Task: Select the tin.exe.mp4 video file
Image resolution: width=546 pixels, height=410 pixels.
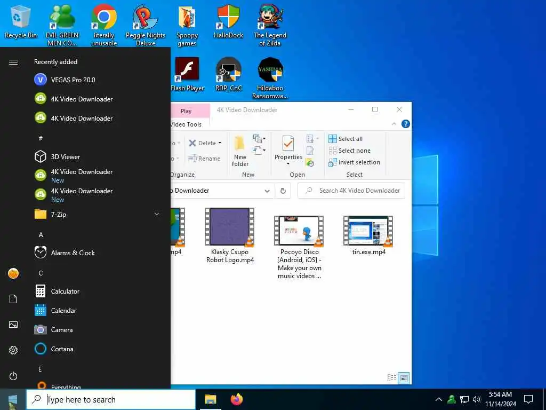Action: tap(368, 235)
